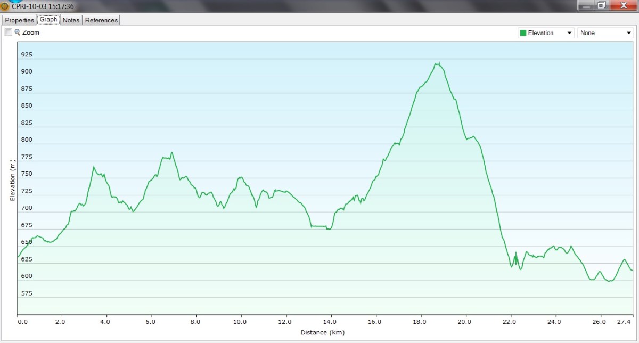
Task: Open the Elevation series dropdown
Action: pos(546,33)
